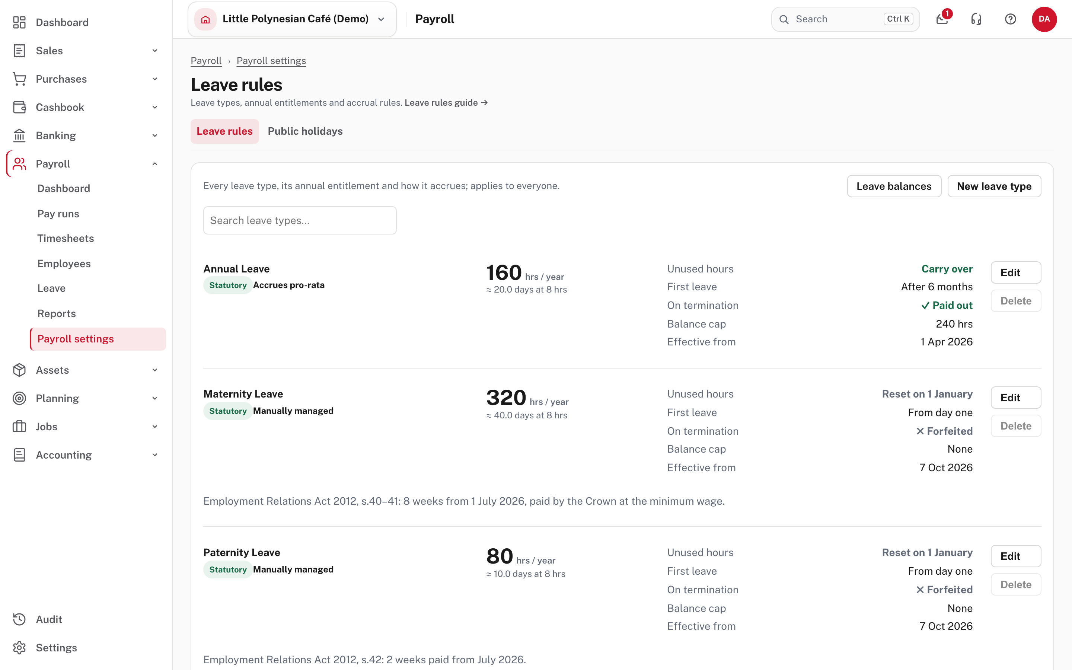Expand the Sales menu chevron
The width and height of the screenshot is (1072, 670).
154,51
